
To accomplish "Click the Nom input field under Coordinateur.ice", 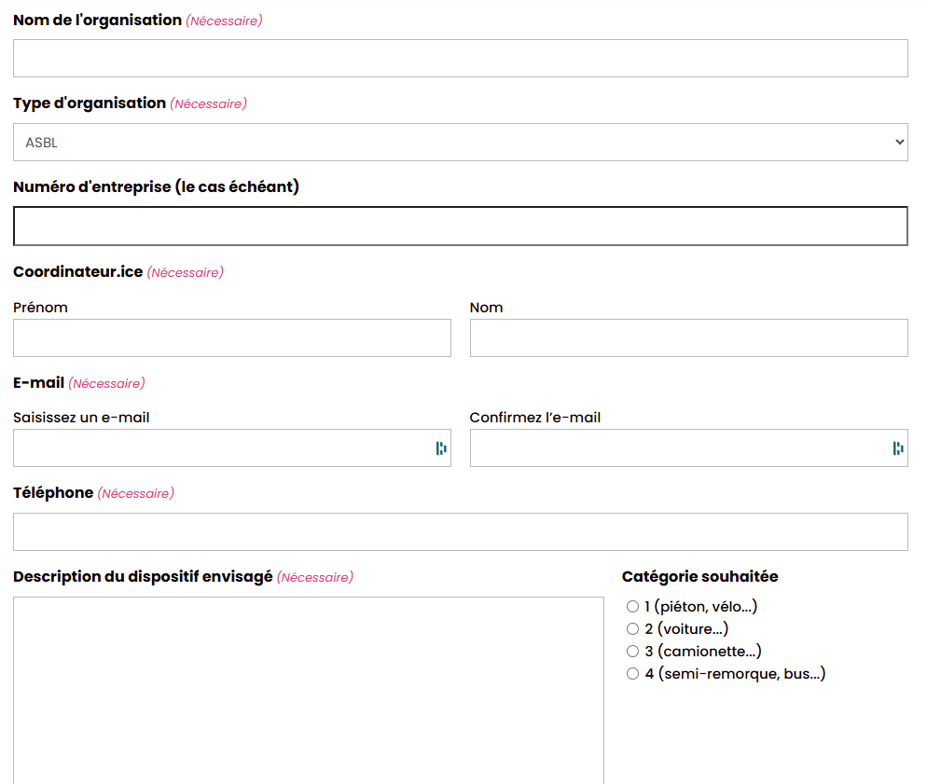I will (689, 338).
